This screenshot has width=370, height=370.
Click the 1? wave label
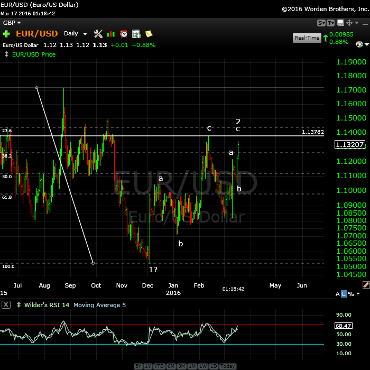coord(153,269)
